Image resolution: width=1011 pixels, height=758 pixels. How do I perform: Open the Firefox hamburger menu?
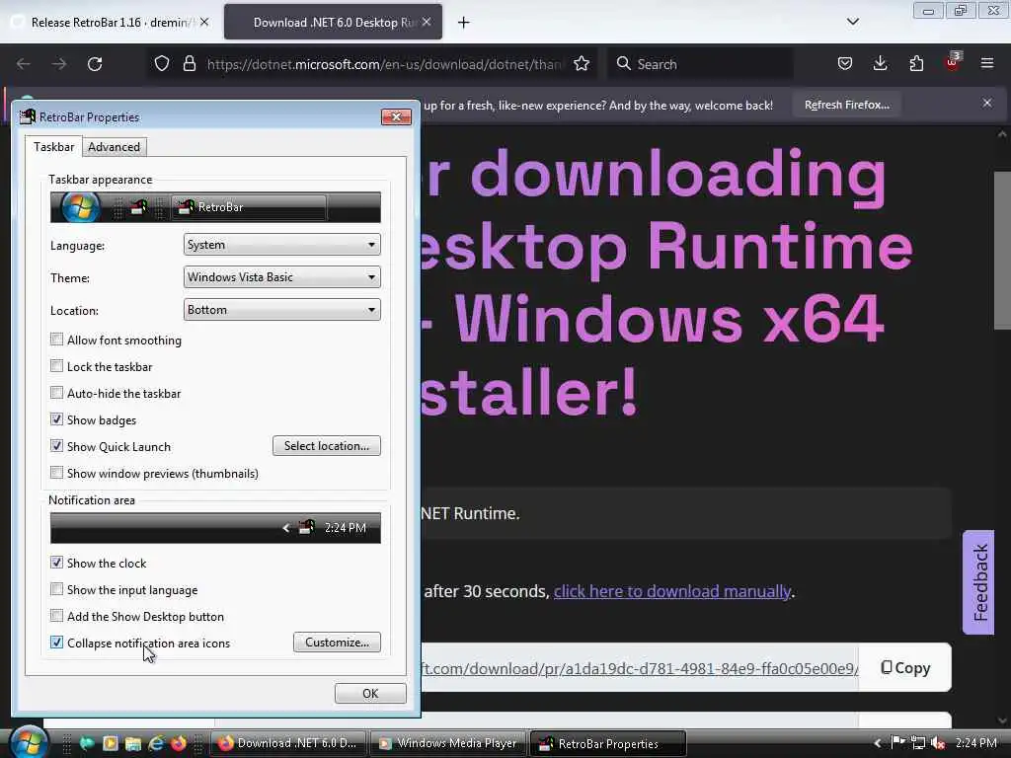coord(987,63)
